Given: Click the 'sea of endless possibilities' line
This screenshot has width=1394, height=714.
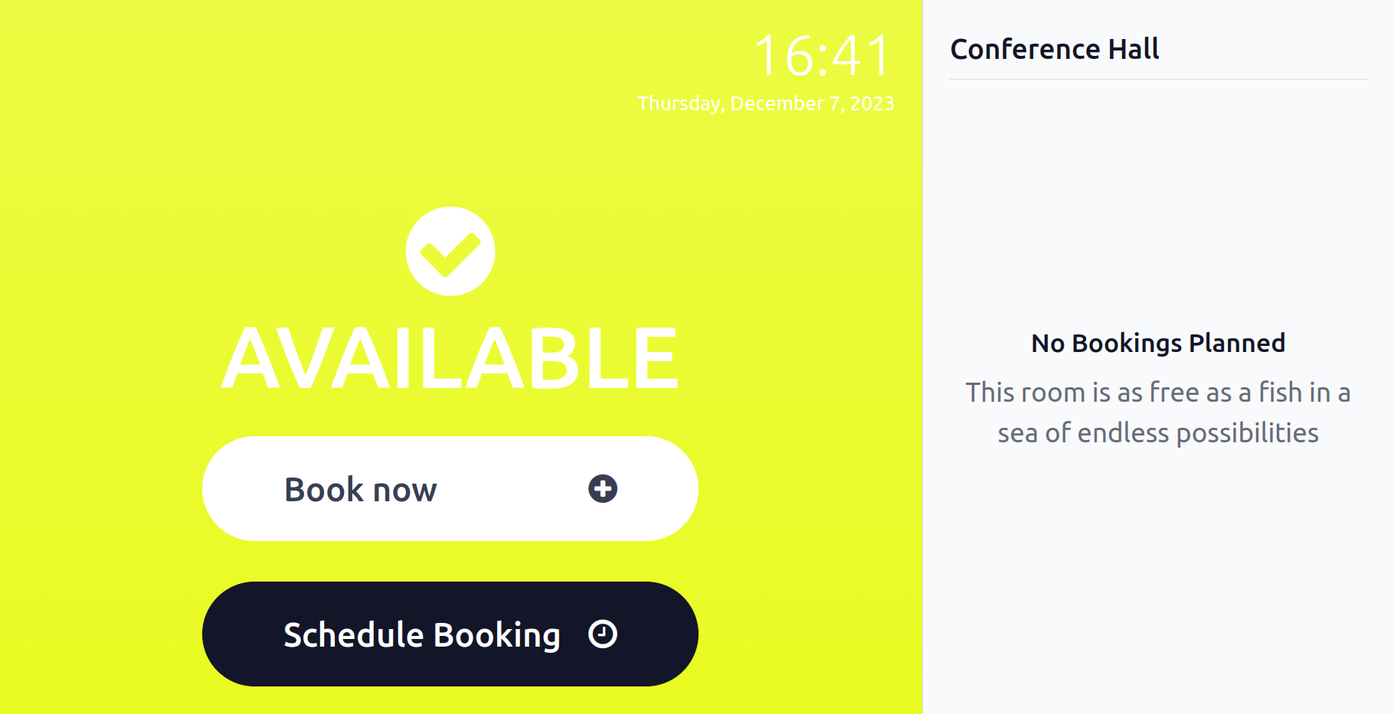Looking at the screenshot, I should (1158, 433).
